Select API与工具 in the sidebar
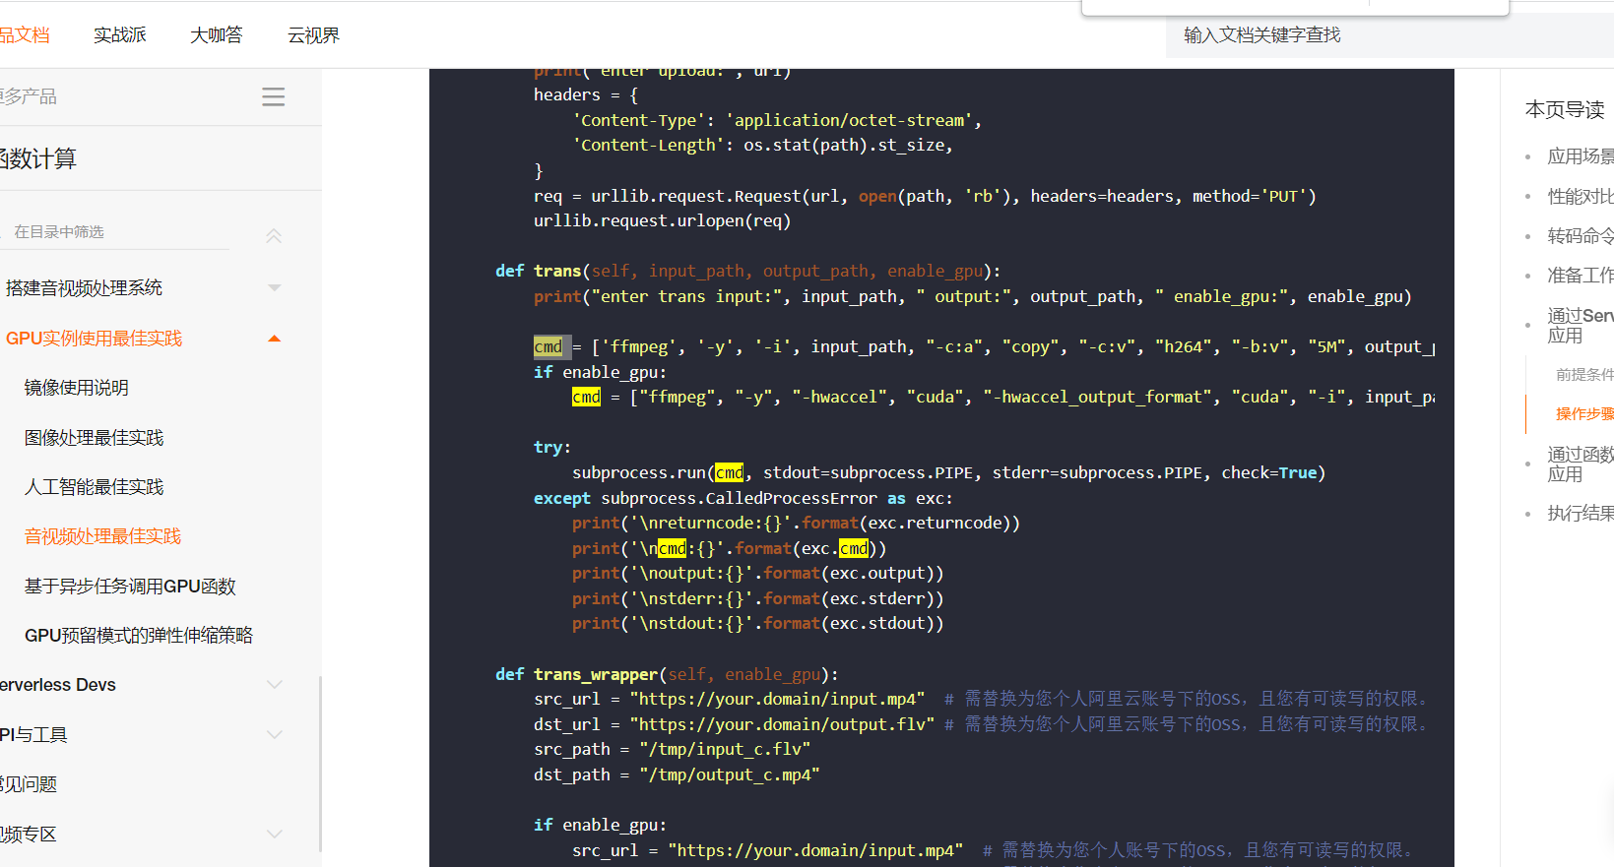Image resolution: width=1614 pixels, height=867 pixels. pyautogui.click(x=33, y=735)
